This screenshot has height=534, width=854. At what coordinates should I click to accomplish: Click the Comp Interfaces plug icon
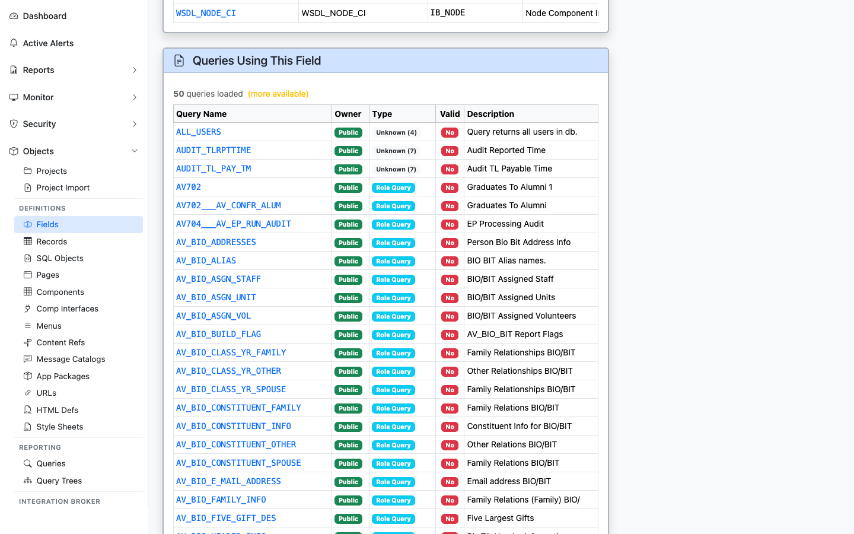pyautogui.click(x=28, y=309)
